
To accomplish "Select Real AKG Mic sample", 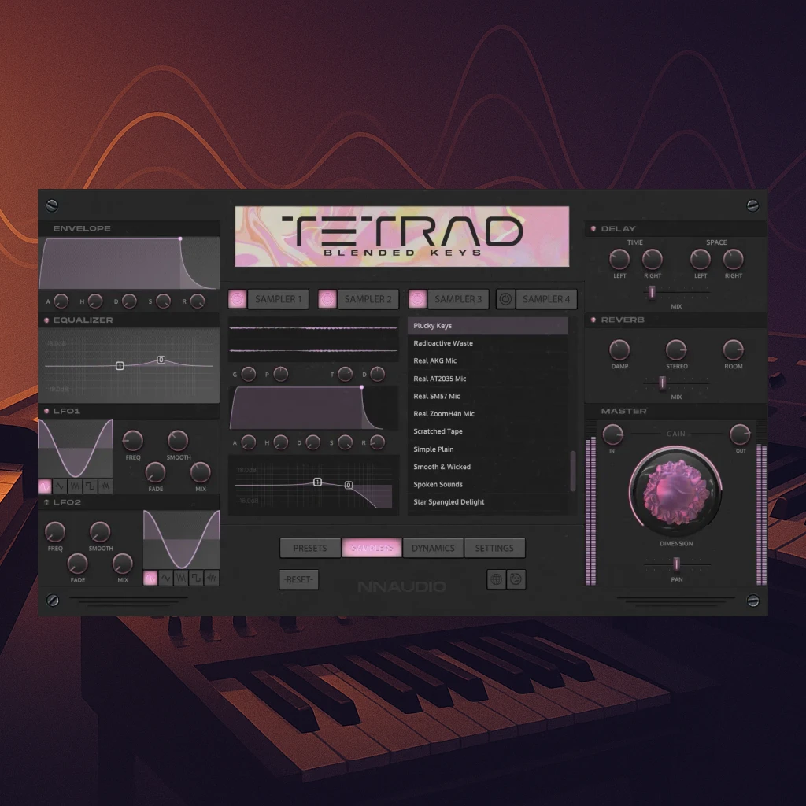I will 488,360.
